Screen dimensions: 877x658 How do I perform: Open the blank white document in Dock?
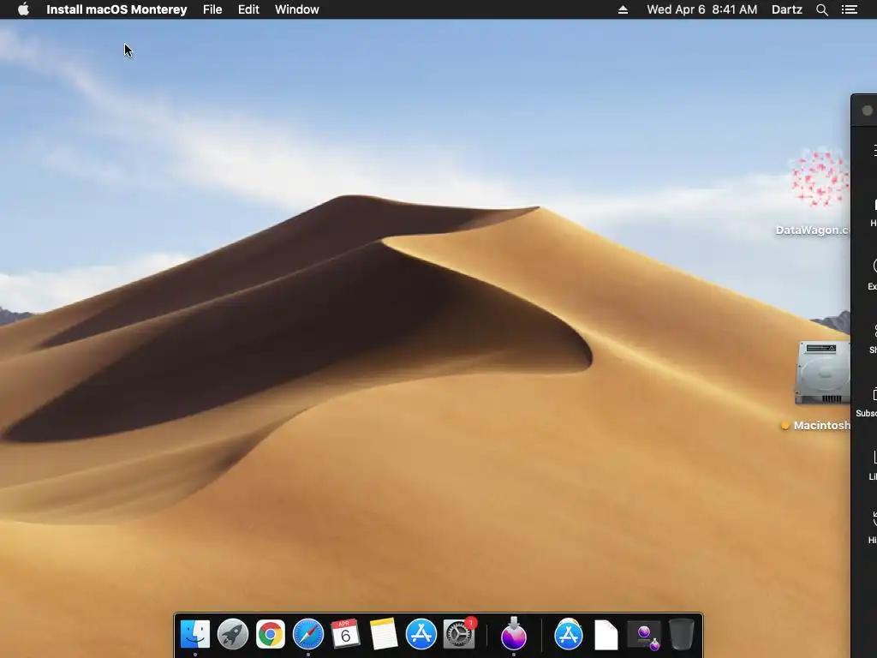pos(606,635)
